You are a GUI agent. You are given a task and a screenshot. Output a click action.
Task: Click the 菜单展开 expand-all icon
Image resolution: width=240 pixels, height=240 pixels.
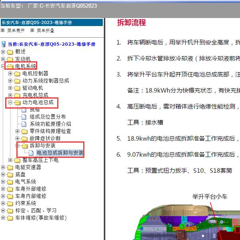[x=3, y=30]
